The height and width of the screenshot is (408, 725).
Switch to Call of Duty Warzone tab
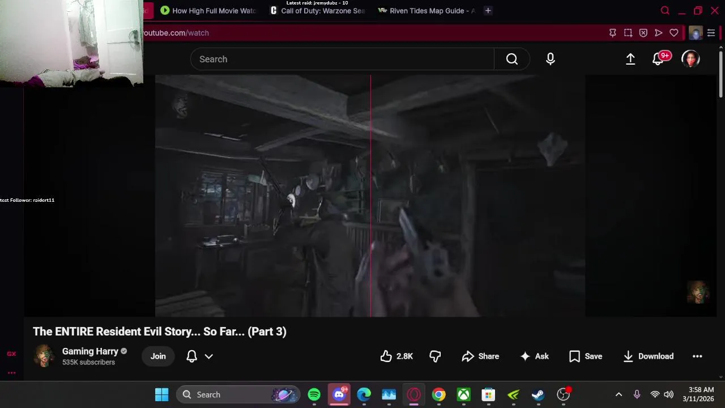pyautogui.click(x=318, y=11)
